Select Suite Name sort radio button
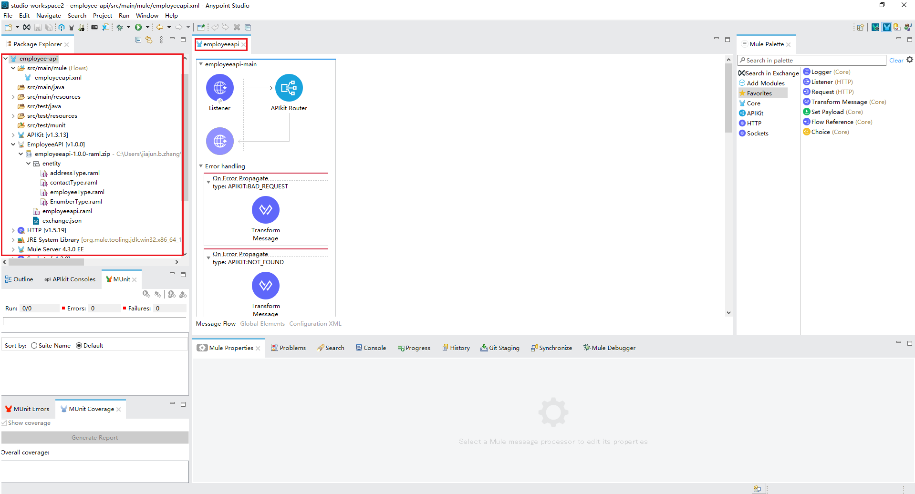 pyautogui.click(x=34, y=346)
